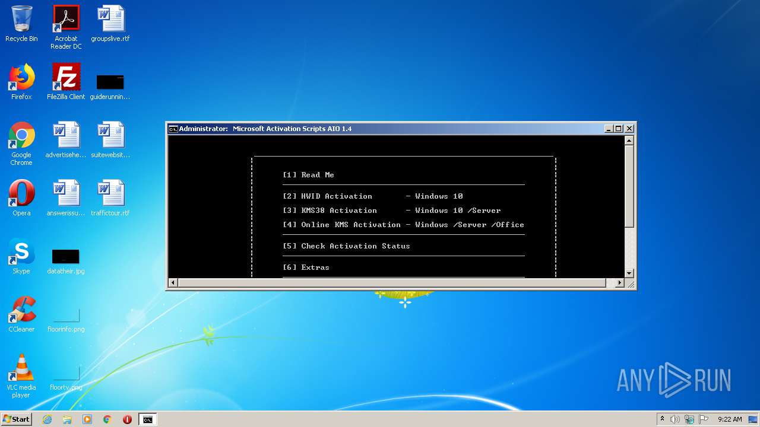Click the Start button
This screenshot has width=760, height=427.
17,419
